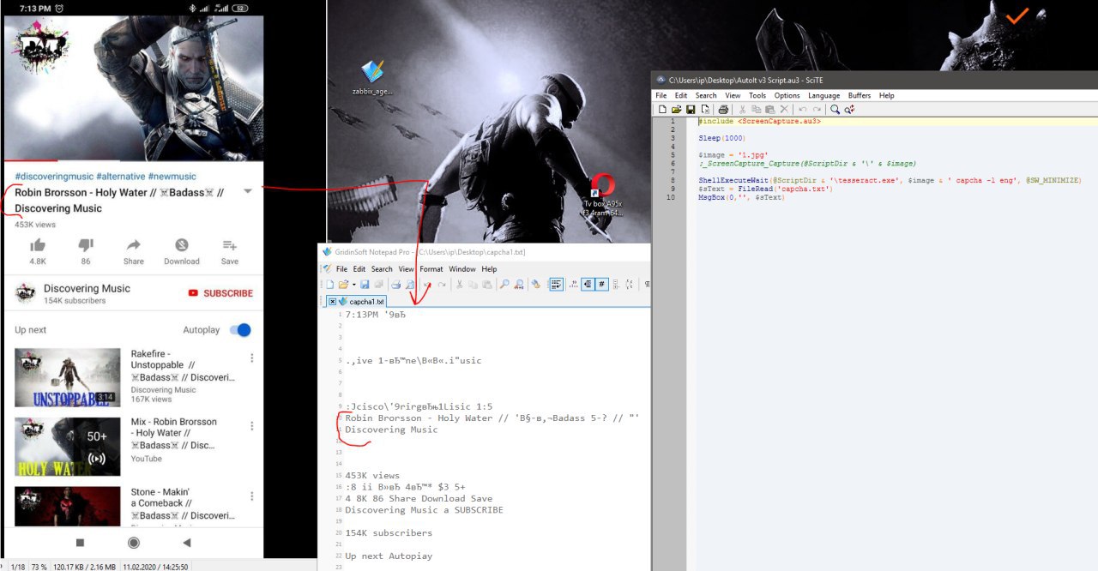1098x571 pixels.
Task: Click Print preview icon in GridinSoft Notepad toolbar
Action: coord(409,285)
